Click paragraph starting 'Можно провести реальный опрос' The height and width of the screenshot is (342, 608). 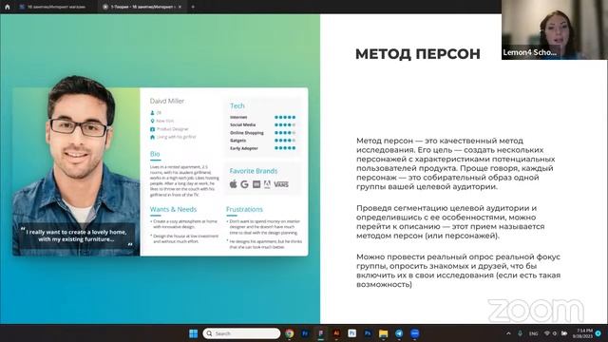[458, 270]
